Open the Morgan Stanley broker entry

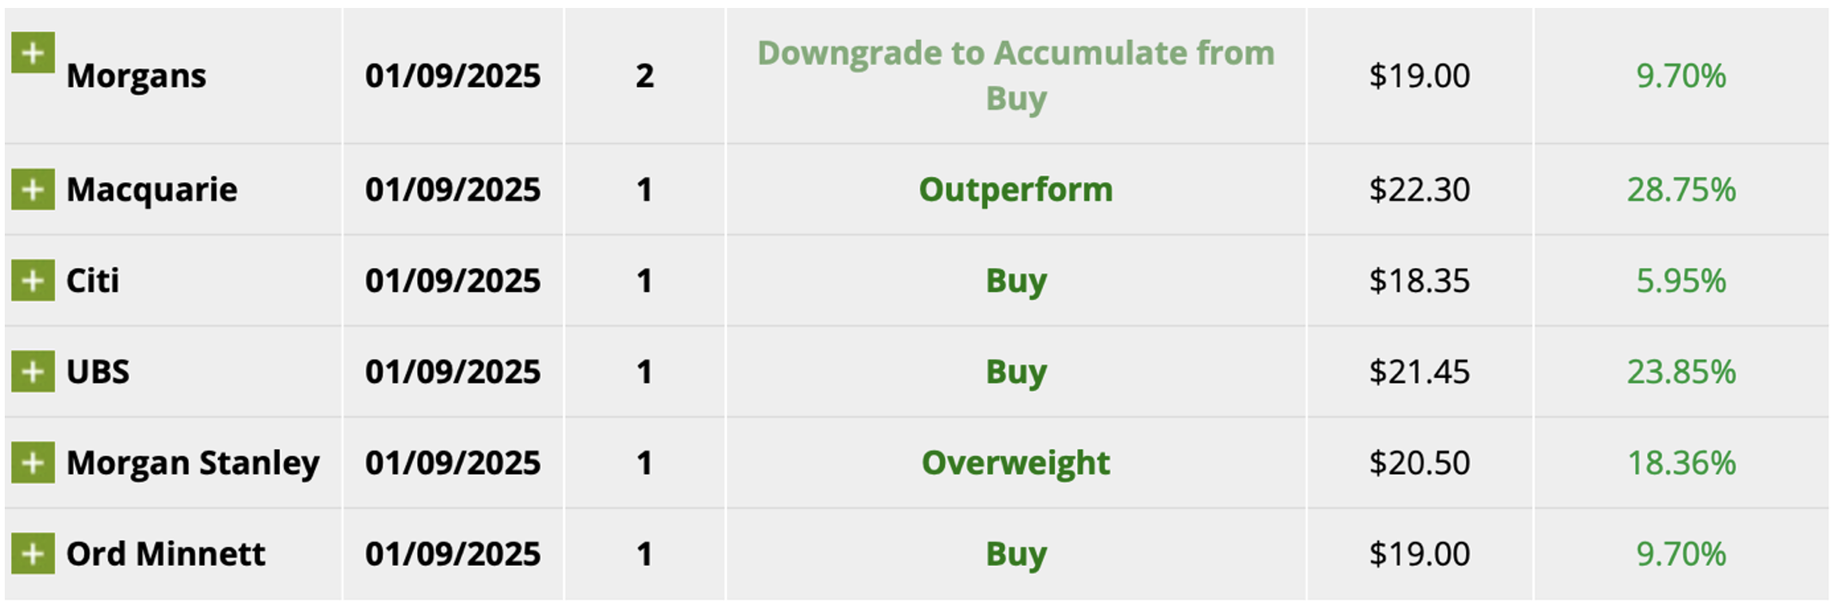coord(193,463)
